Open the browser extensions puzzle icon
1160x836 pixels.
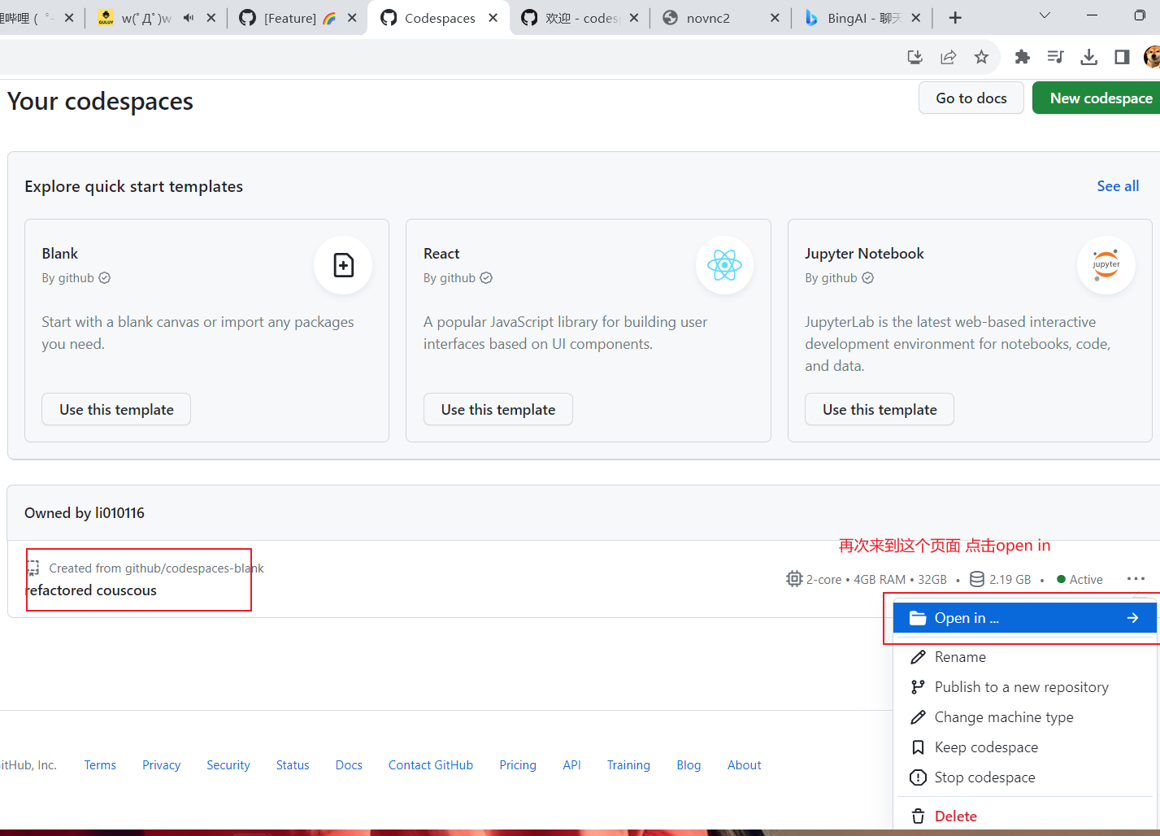1022,57
